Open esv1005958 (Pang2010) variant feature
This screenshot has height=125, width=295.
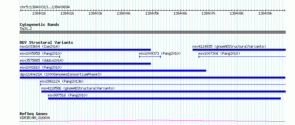coord(40,57)
